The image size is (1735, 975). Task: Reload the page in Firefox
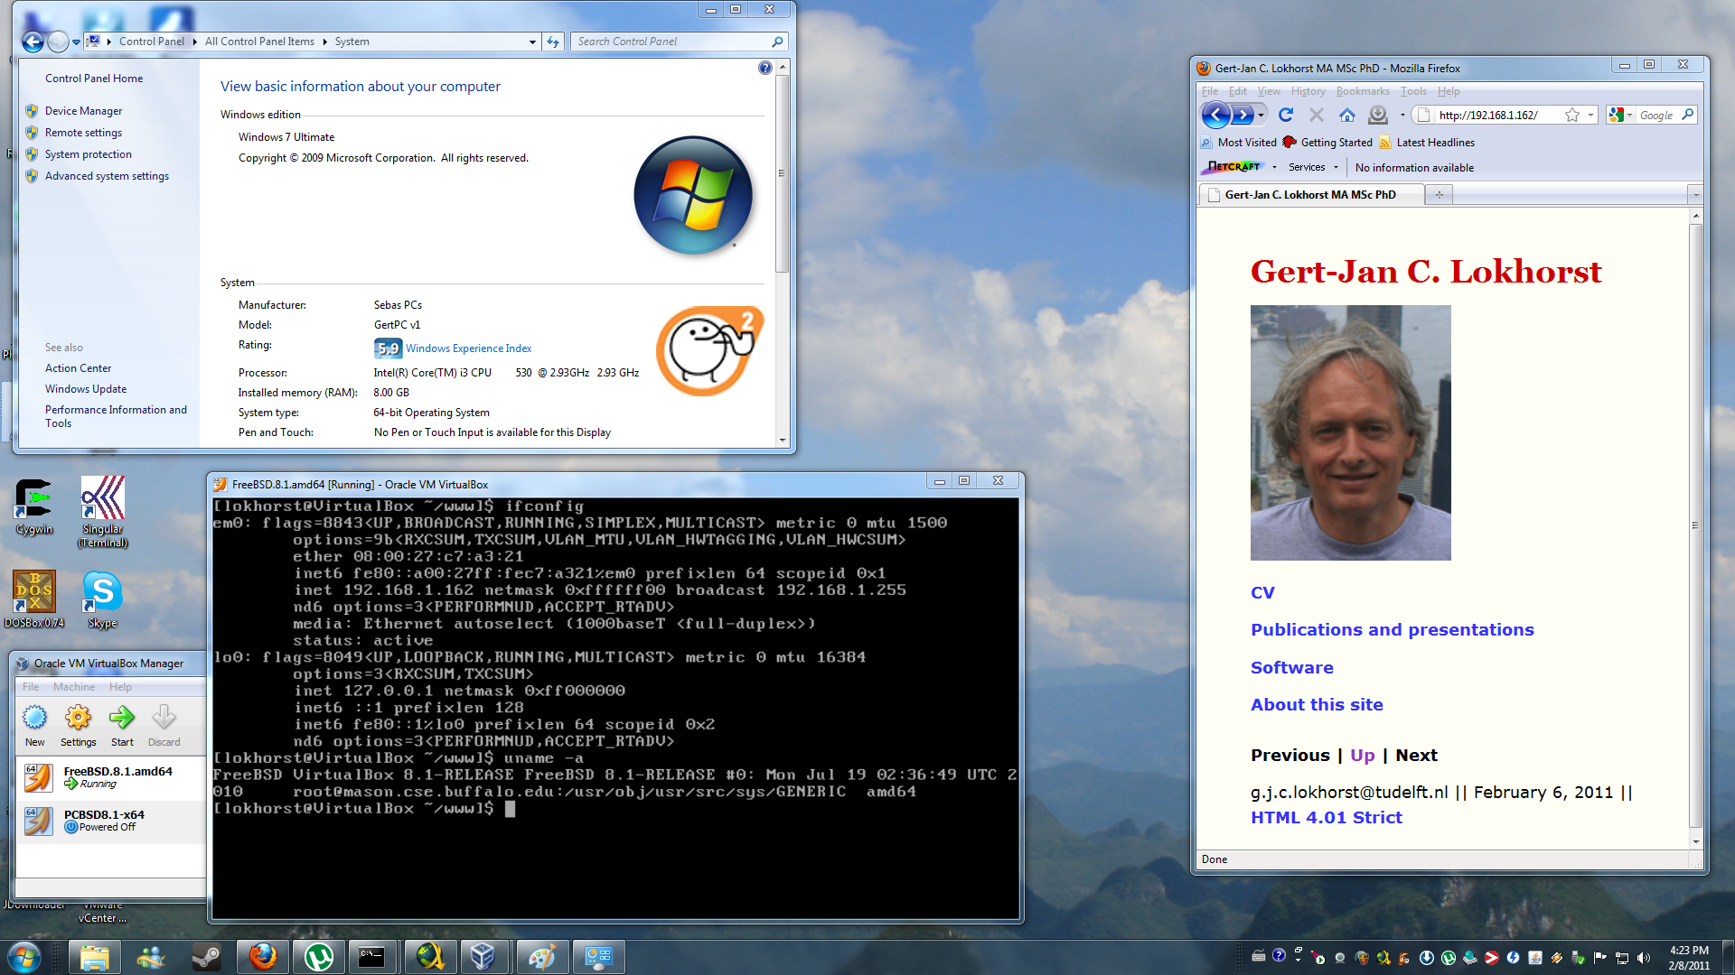click(1286, 115)
